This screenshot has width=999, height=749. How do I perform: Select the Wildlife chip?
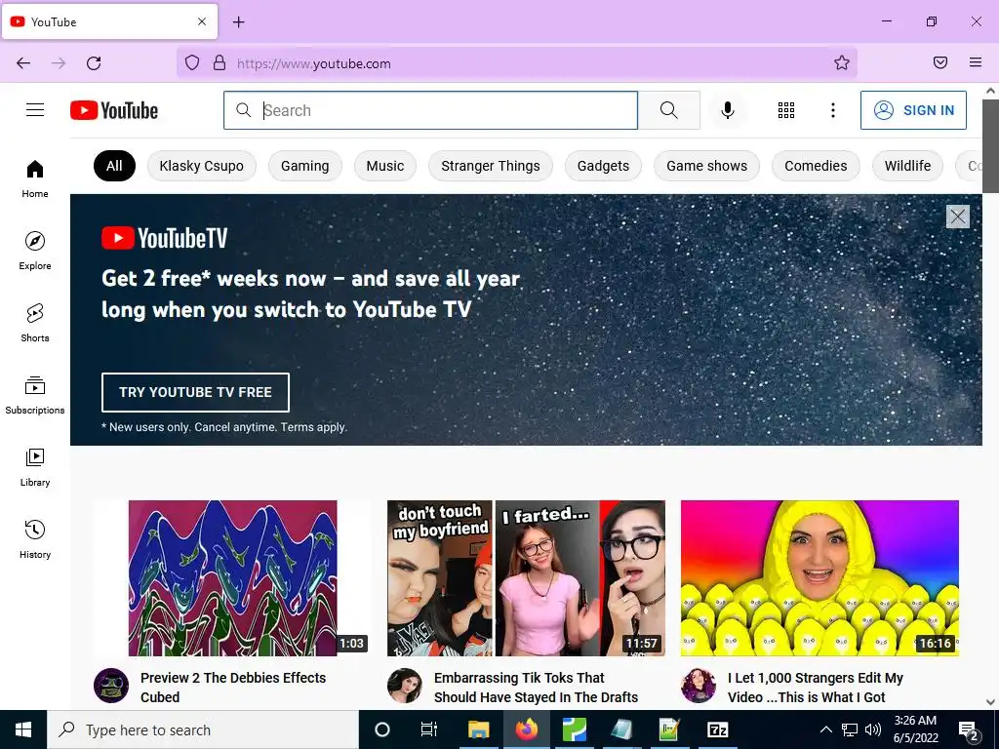tap(907, 166)
